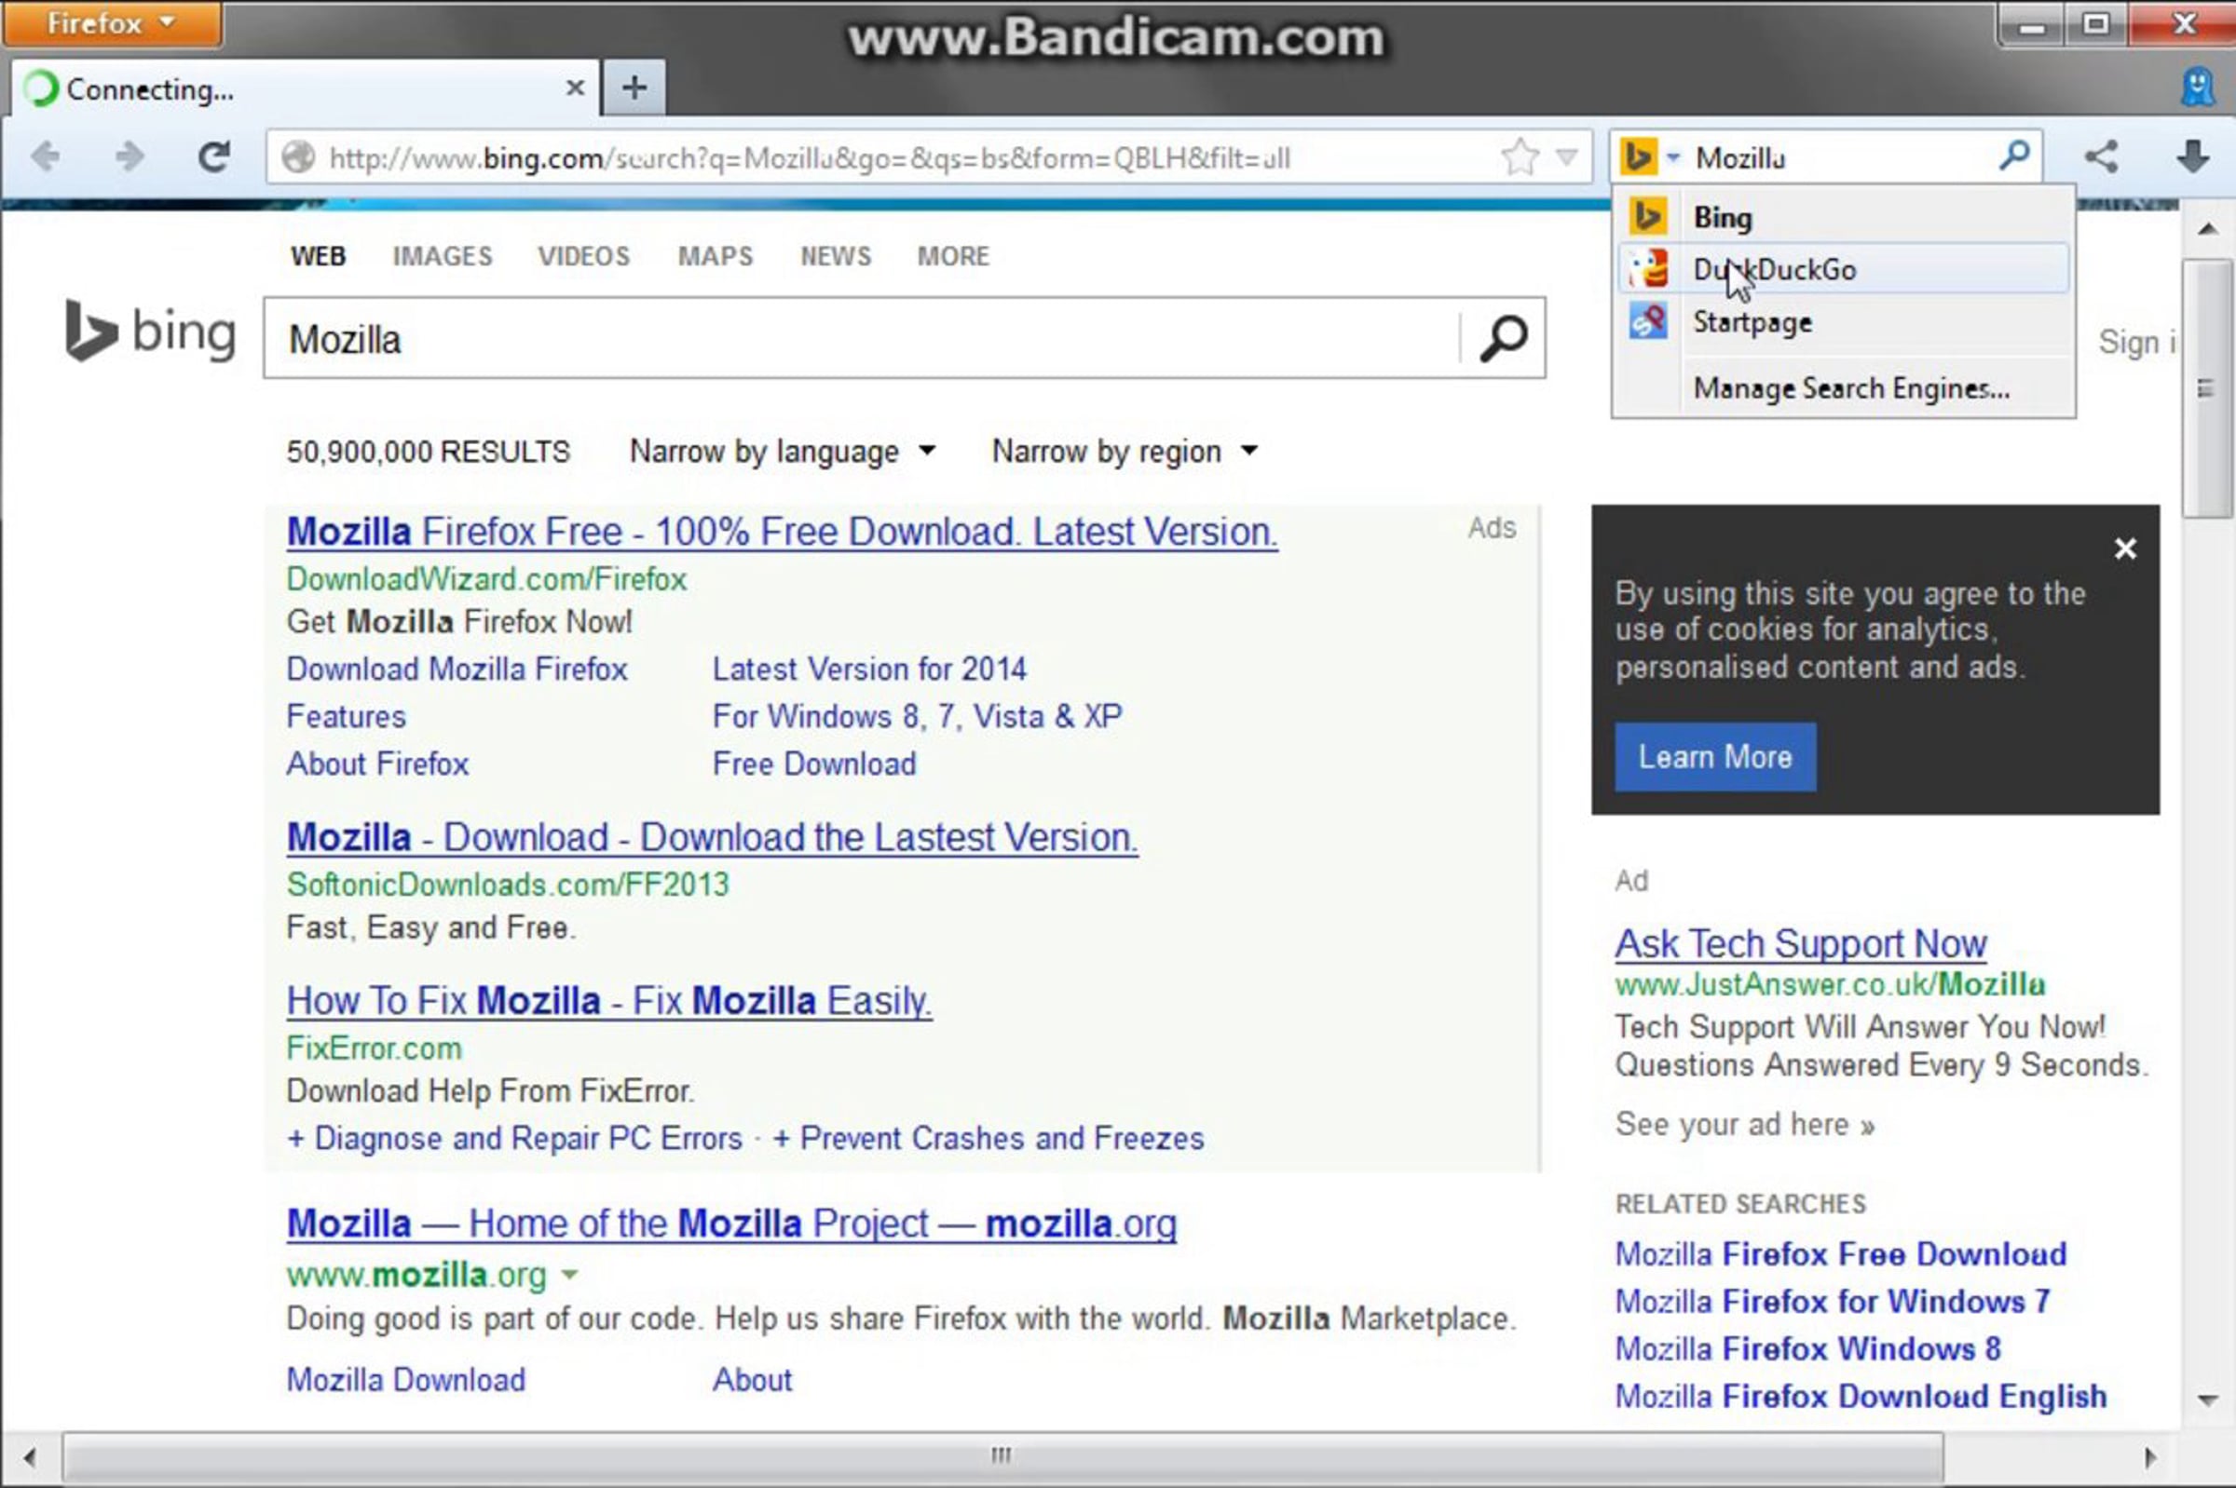Select the WEB tab
2236x1488 pixels.
coord(318,256)
